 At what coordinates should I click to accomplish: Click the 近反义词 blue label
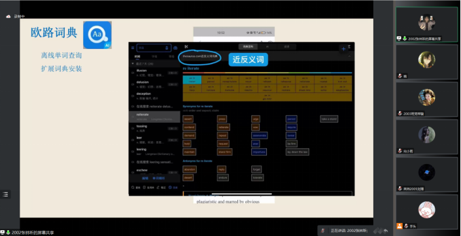coord(248,59)
